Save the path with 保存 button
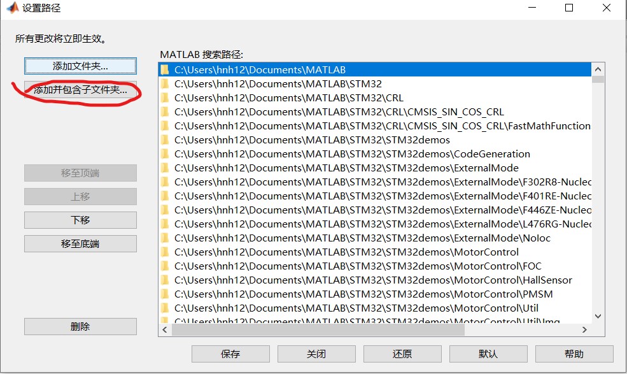Viewport: 627px width, 374px height. (x=230, y=354)
